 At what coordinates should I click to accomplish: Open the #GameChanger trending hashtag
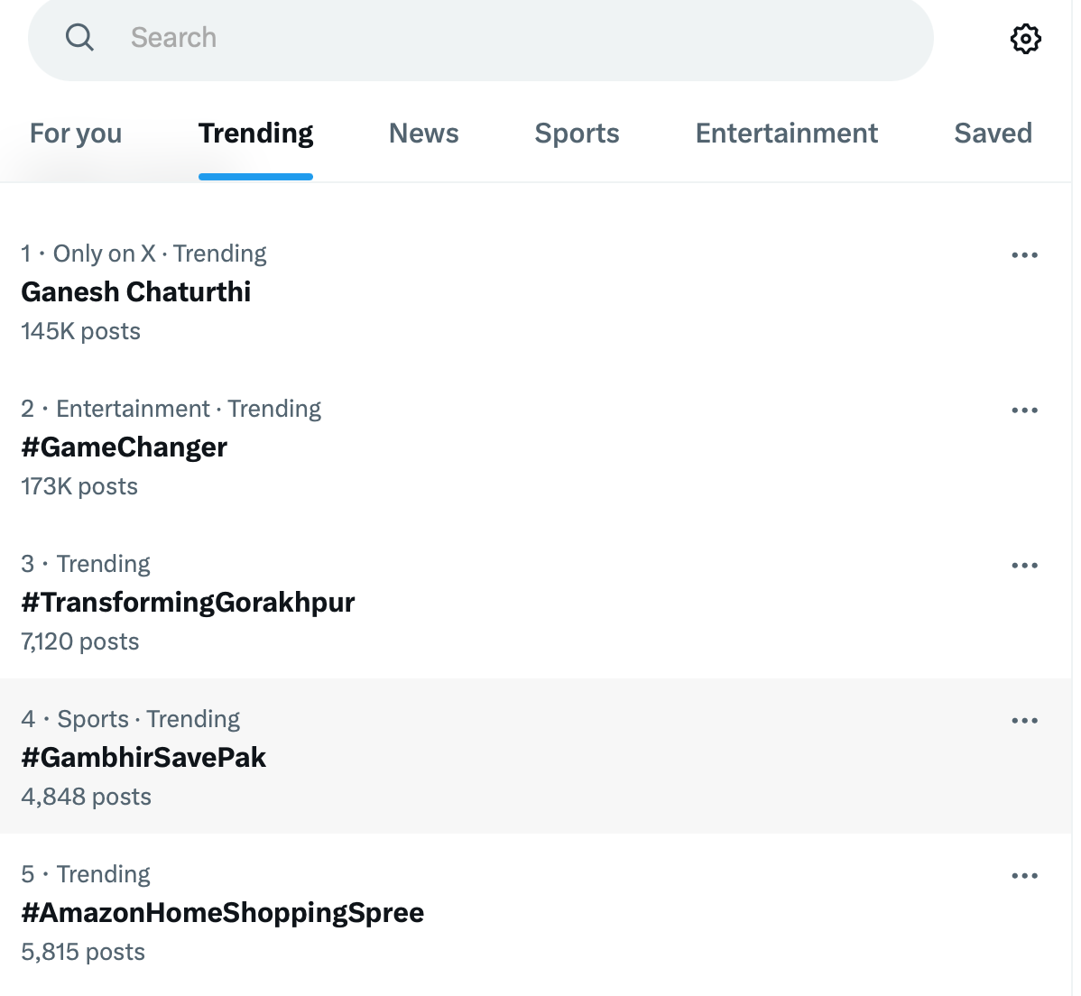(125, 447)
